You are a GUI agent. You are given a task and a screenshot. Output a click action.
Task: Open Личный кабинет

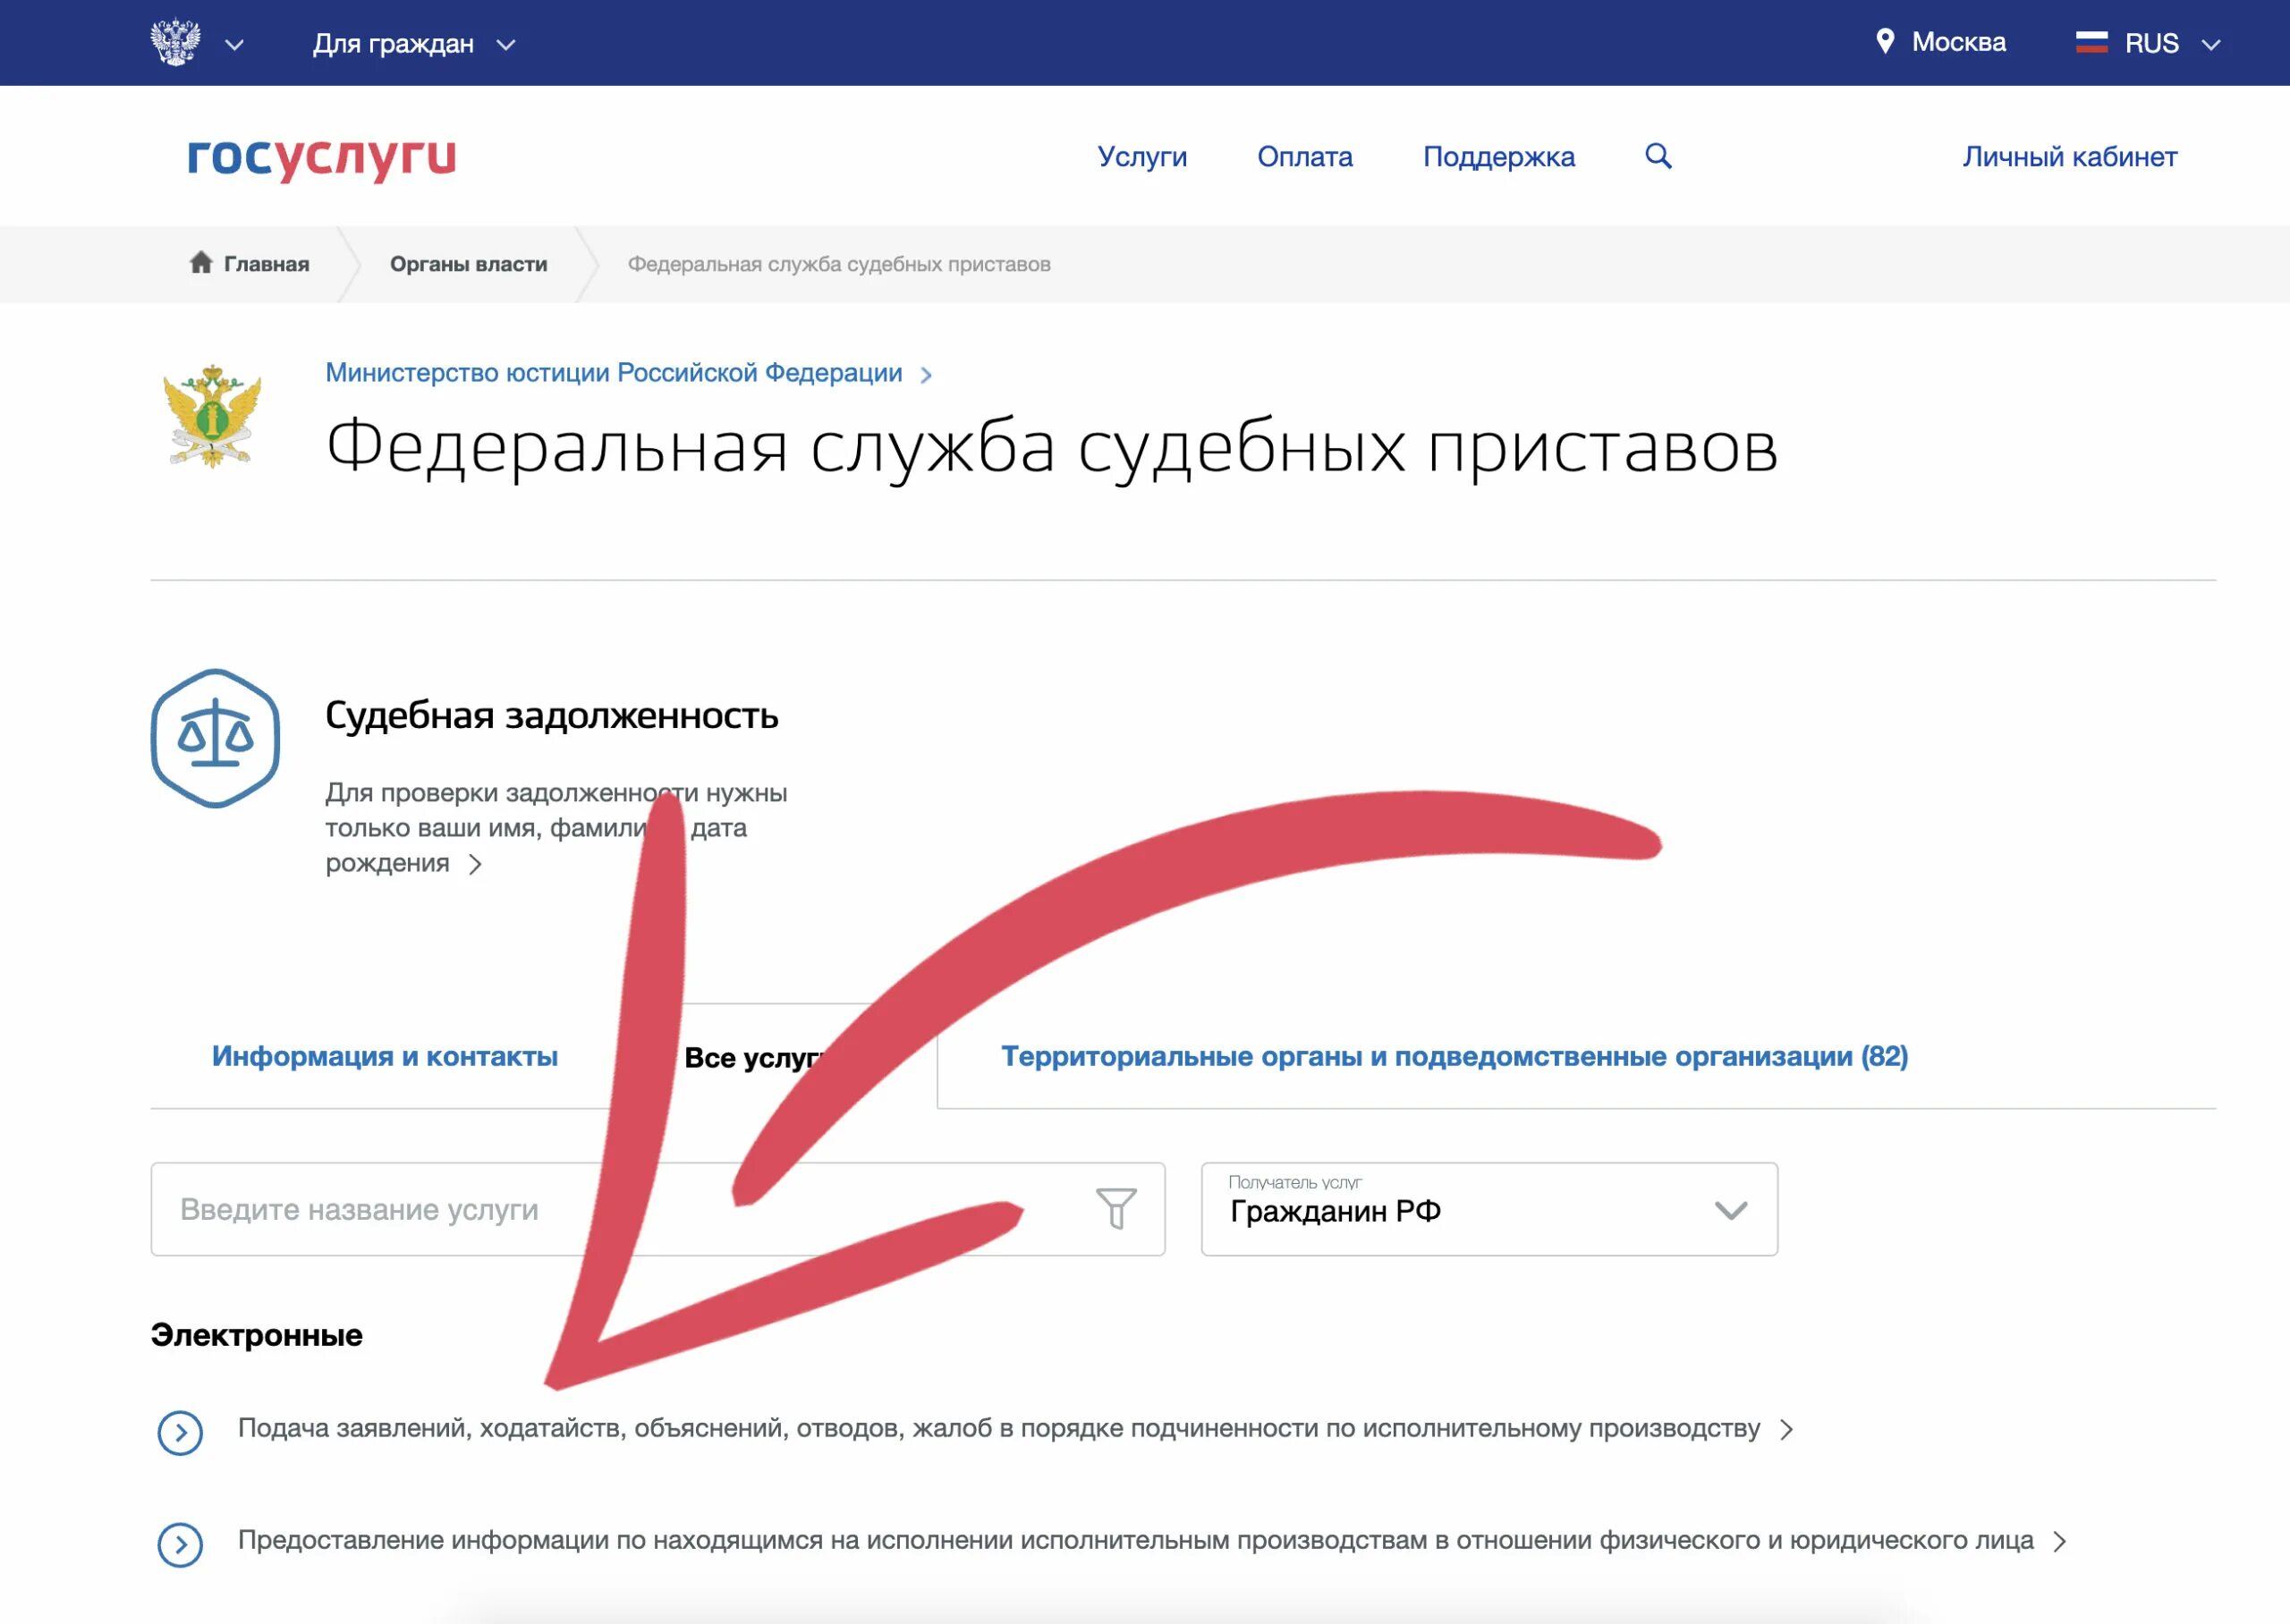[x=2069, y=157]
